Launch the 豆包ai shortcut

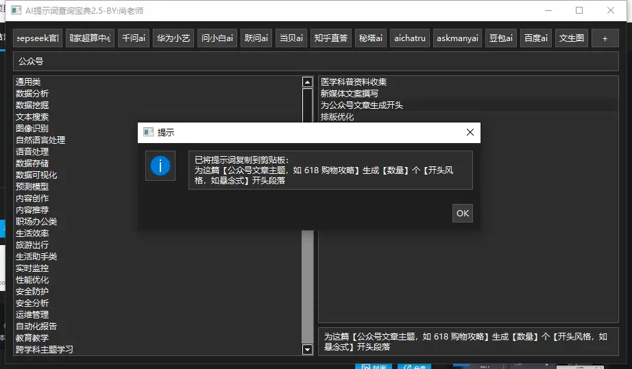500,39
